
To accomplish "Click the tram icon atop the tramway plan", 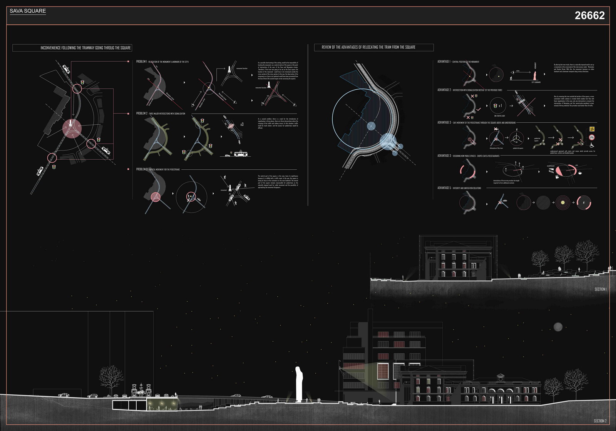I will point(66,68).
